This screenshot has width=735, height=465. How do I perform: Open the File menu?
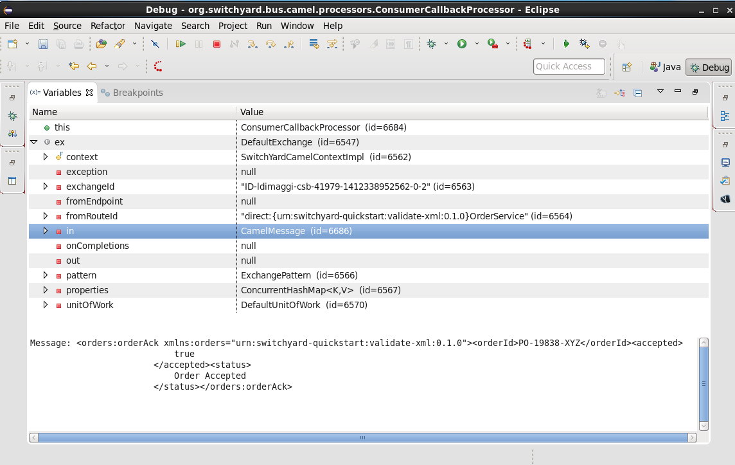pyautogui.click(x=12, y=26)
